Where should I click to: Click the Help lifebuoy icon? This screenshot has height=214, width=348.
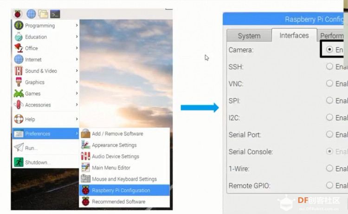tap(19, 119)
